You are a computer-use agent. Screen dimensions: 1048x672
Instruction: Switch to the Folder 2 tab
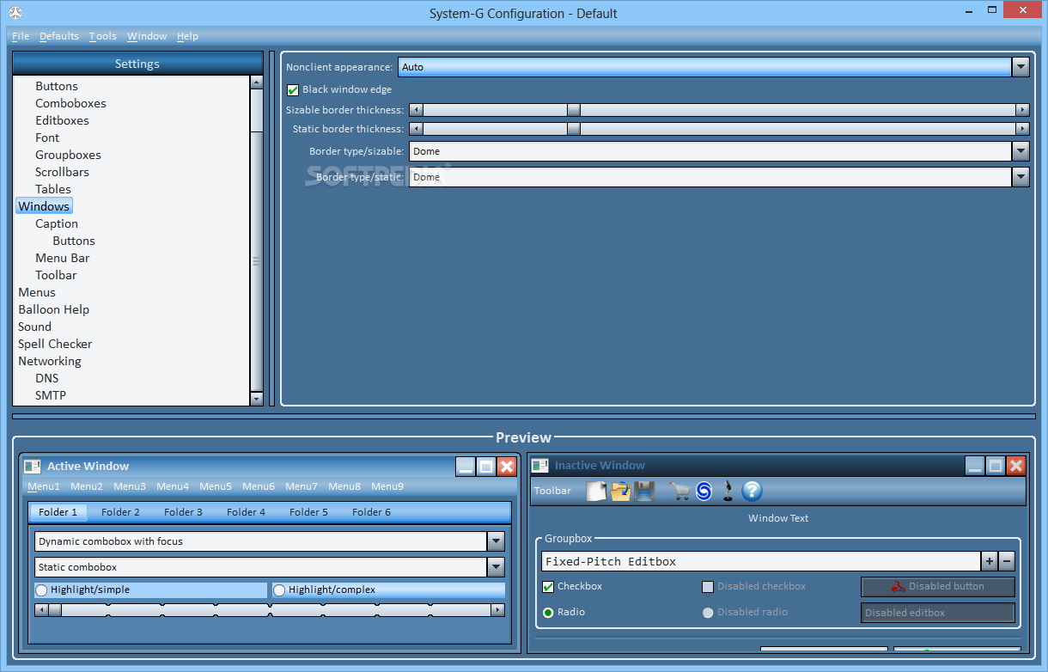pos(120,512)
